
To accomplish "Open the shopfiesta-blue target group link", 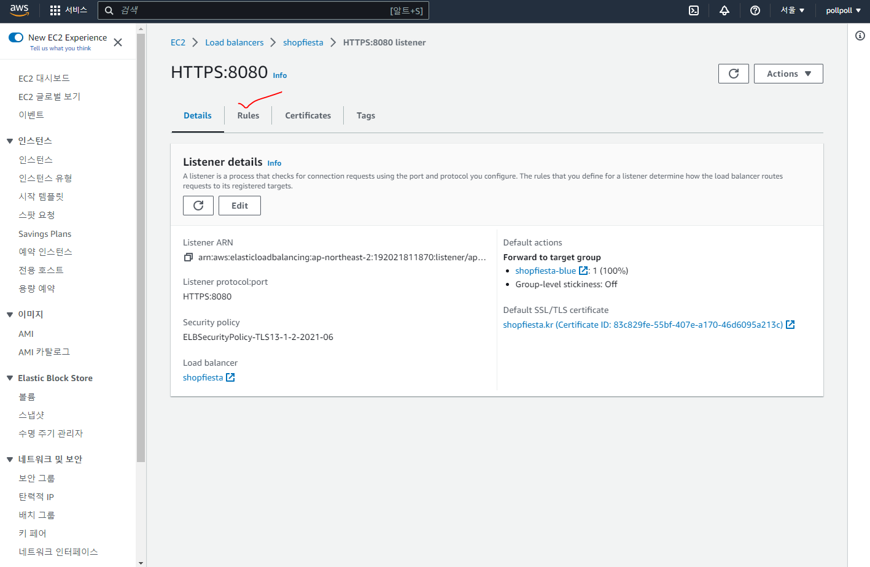I will tap(546, 271).
